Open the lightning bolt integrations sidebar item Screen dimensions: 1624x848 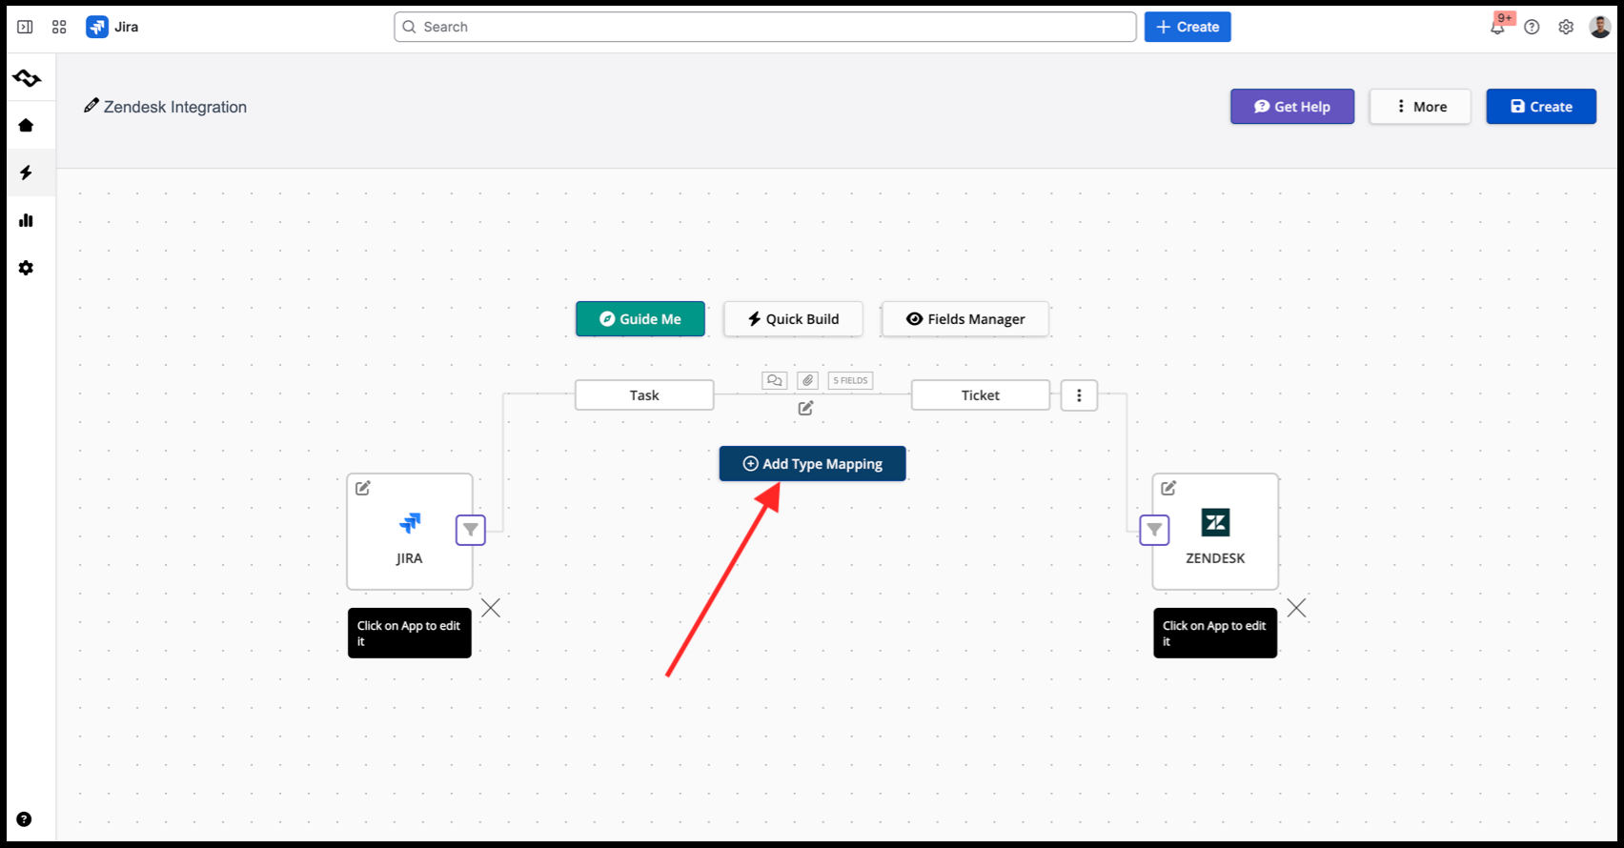[26, 172]
